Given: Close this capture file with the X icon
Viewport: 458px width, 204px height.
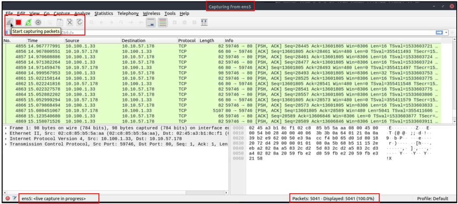Looking at the screenshot, I should click(x=69, y=22).
